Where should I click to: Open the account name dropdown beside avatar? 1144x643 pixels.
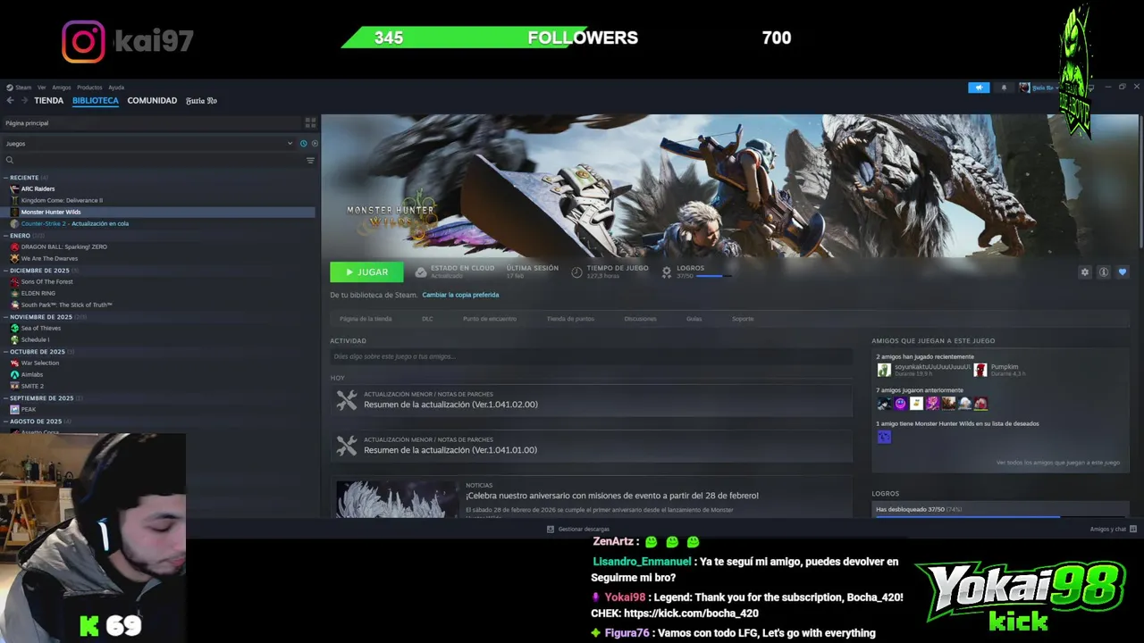(1045, 88)
